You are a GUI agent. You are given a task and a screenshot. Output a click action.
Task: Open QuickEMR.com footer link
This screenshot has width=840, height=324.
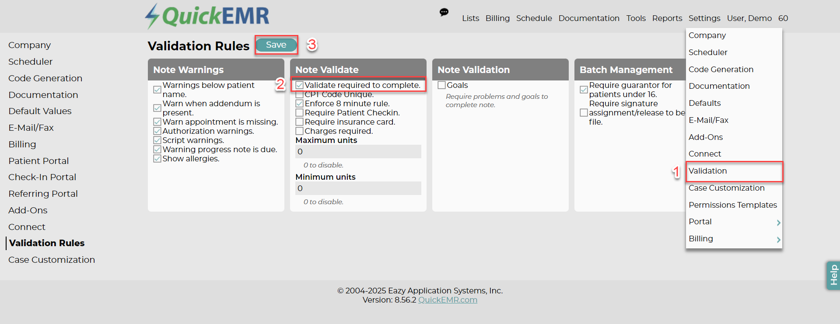coord(448,300)
